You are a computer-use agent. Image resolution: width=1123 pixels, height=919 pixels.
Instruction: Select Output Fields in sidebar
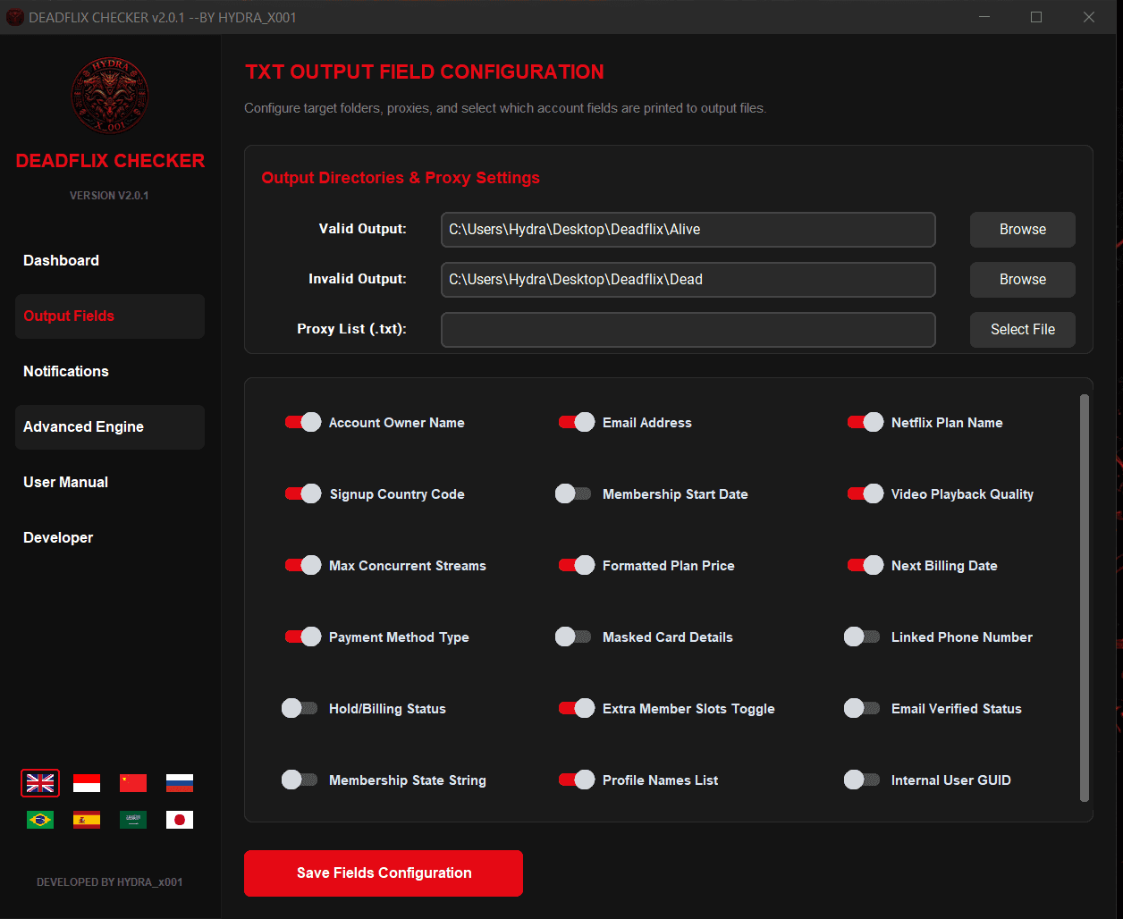click(110, 316)
